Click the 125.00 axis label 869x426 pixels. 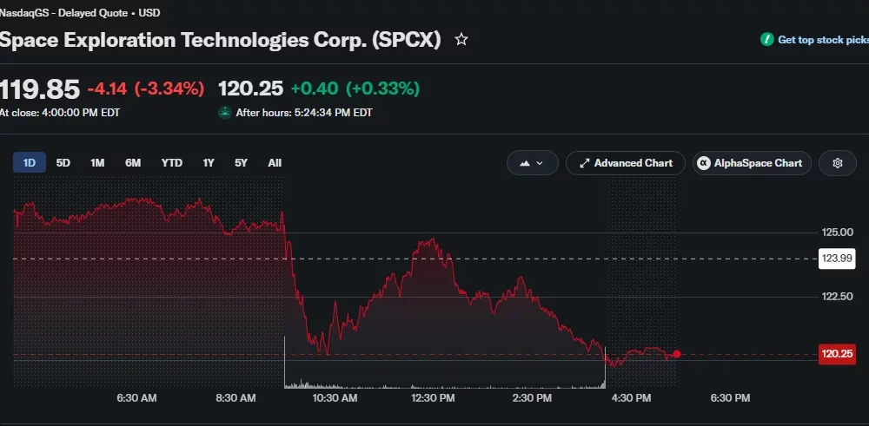(837, 232)
